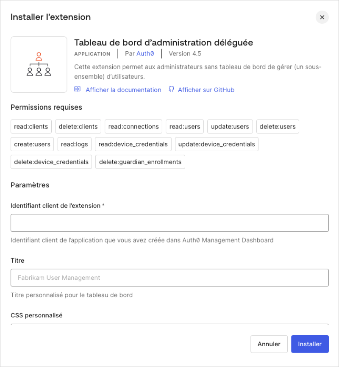Select the delete:guardian_enrollments permission chip

pyautogui.click(x=140, y=161)
